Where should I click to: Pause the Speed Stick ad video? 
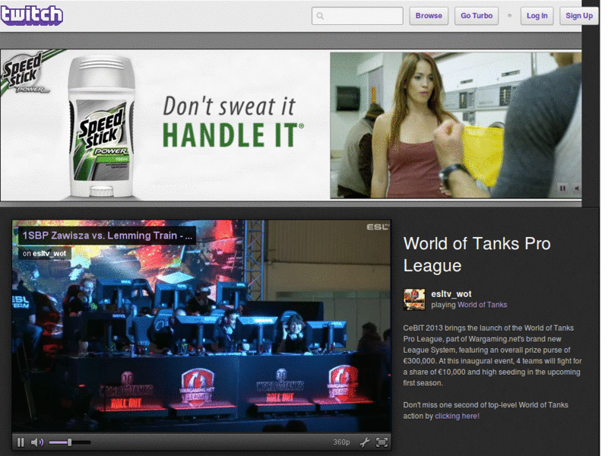(562, 188)
